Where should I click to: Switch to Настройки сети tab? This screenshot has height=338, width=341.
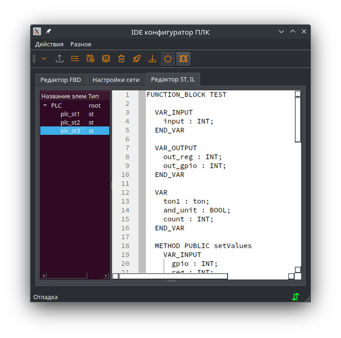point(116,80)
